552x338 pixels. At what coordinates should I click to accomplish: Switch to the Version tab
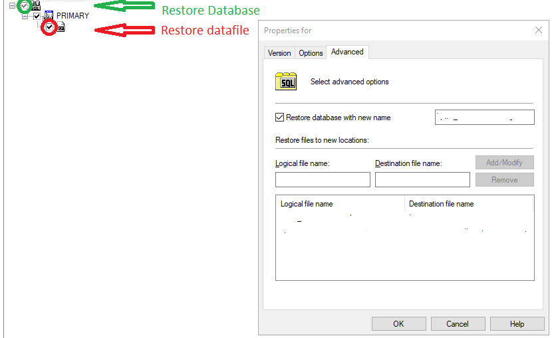tap(279, 53)
